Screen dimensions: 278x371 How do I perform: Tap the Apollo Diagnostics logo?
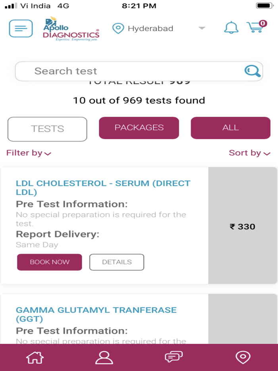click(71, 29)
